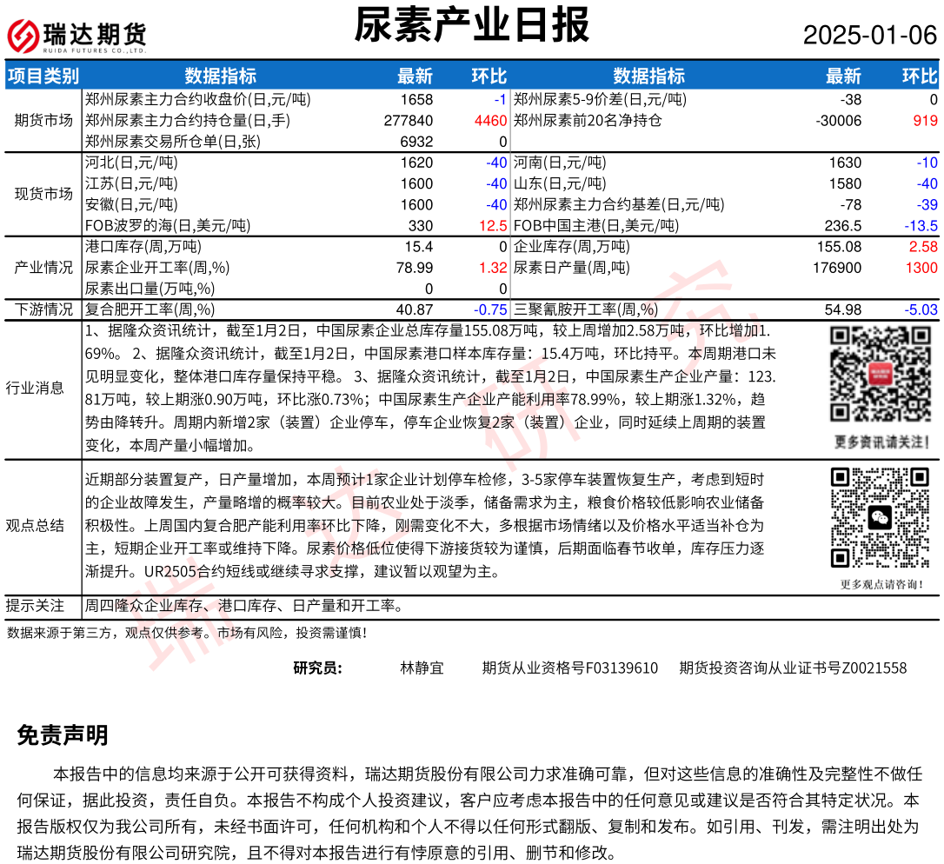
Task: Click the 176900 daily urea output value
Action: click(x=834, y=268)
